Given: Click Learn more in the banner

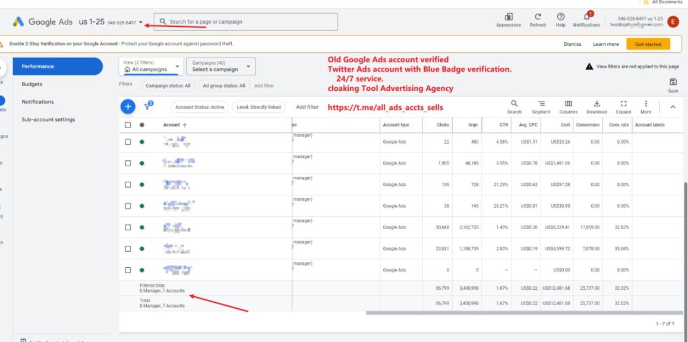Looking at the screenshot, I should pyautogui.click(x=605, y=45).
